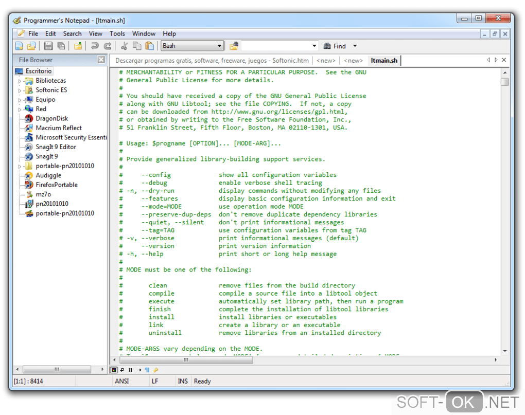Select SnagIt 9 Editor in the tree
525x415 pixels.
(56, 147)
